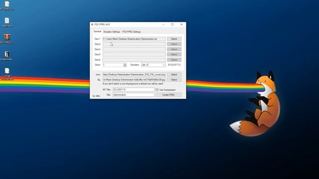The height and width of the screenshot is (179, 319).
Task: Click the 'by Jabu' credit text
Action: click(x=96, y=96)
